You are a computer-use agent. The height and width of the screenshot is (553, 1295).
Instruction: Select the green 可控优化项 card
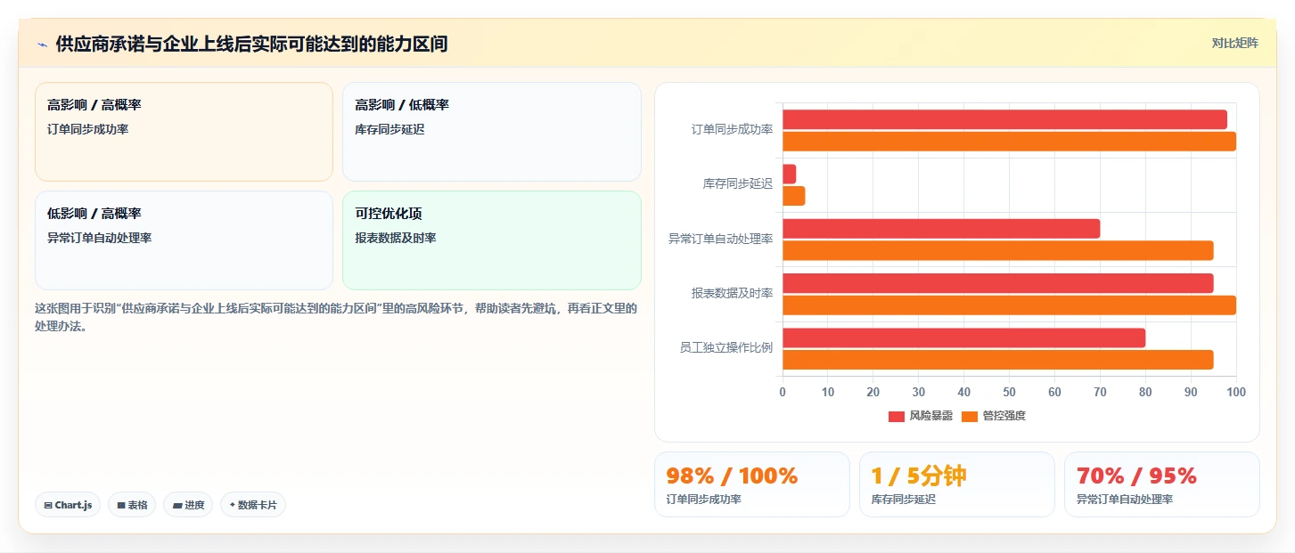tap(492, 240)
